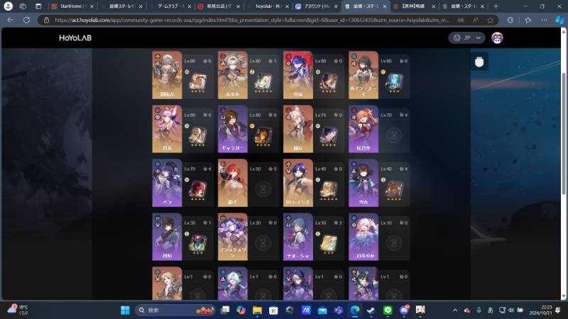The height and width of the screenshot is (319, 568).
Task: Open File Explorer from the taskbar
Action: [x=257, y=310]
